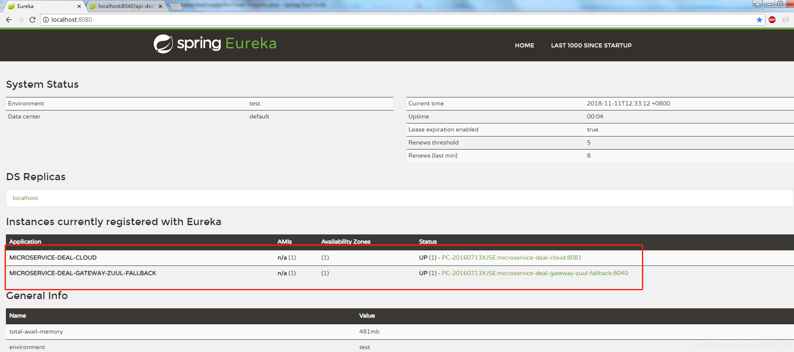Select total-avail-memory value 481mb
The height and width of the screenshot is (352, 794).
click(x=369, y=331)
